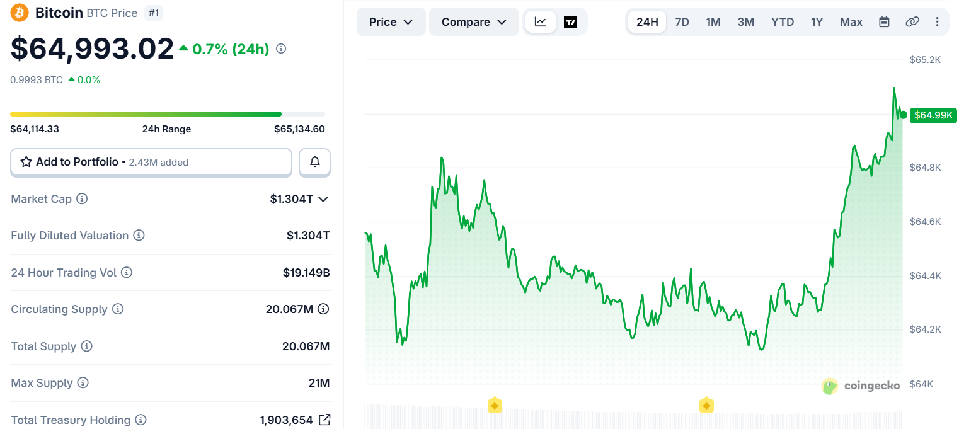Click the 24h Range progress bar
Image resolution: width=959 pixels, height=429 pixels.
pos(168,114)
